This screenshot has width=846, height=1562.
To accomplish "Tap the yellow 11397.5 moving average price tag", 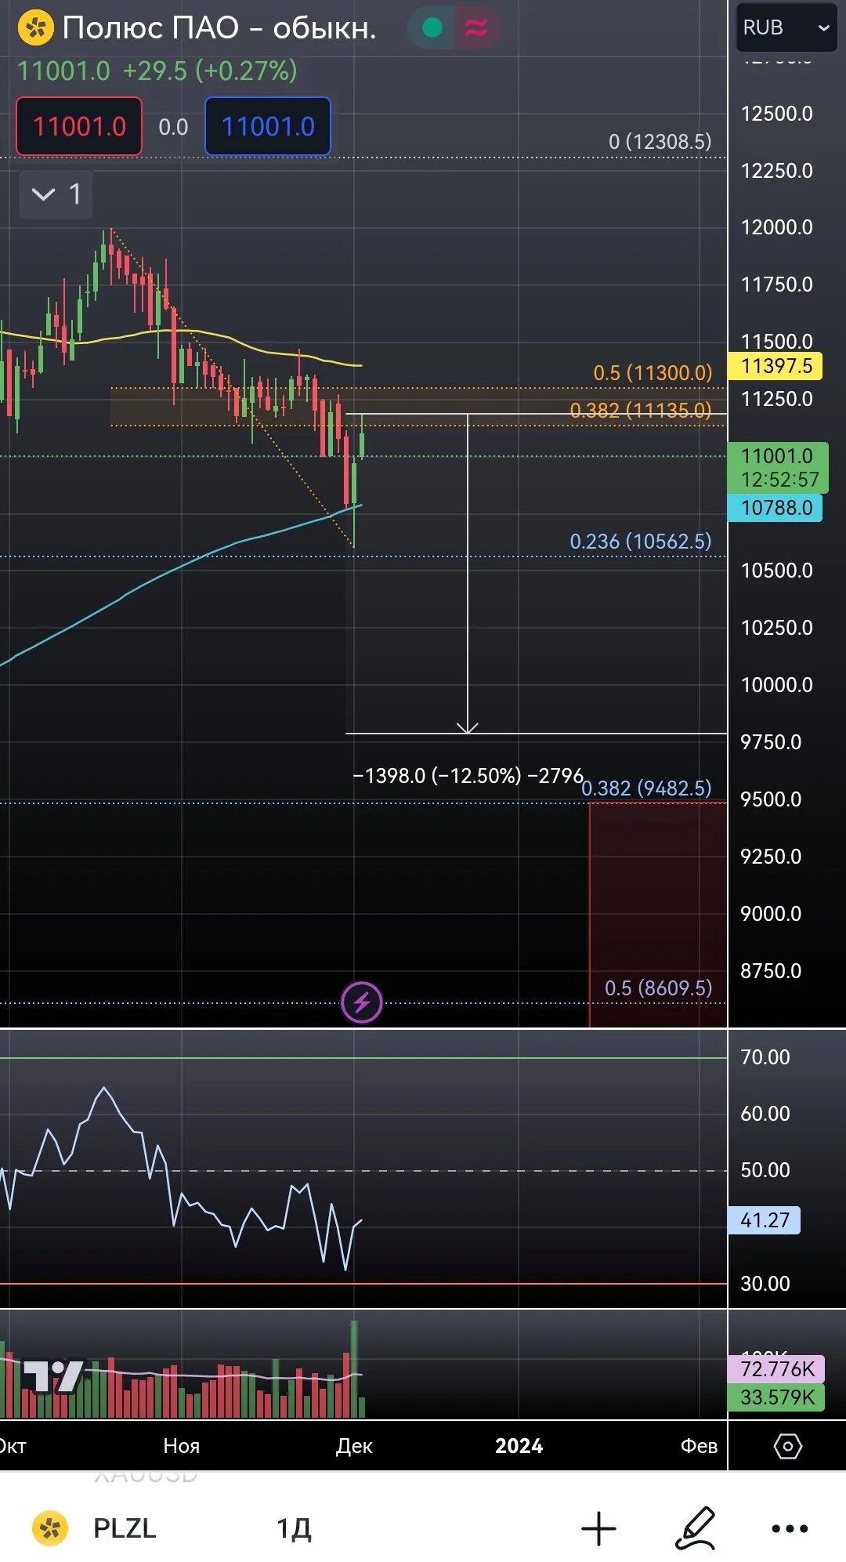I will [x=775, y=366].
